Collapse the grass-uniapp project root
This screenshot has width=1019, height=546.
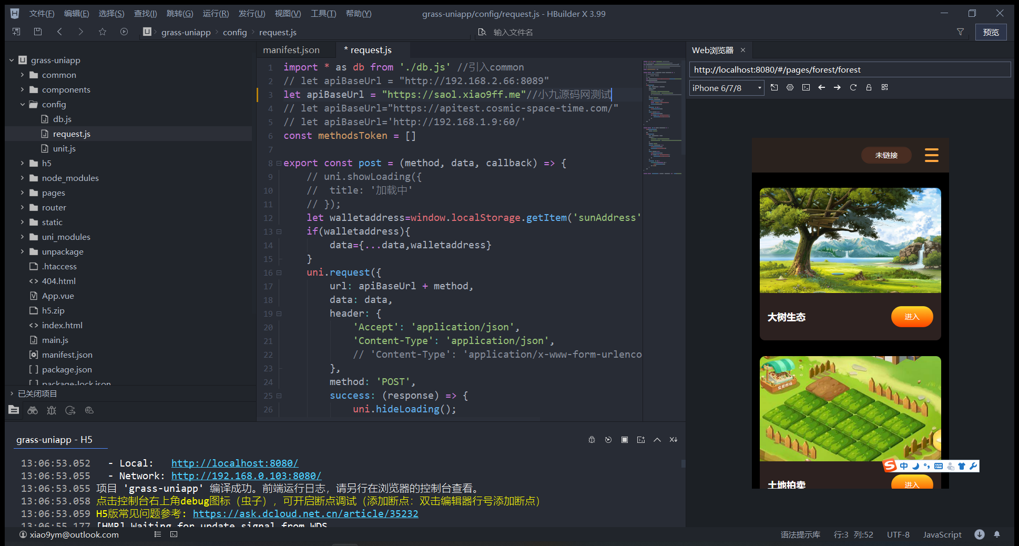point(12,60)
